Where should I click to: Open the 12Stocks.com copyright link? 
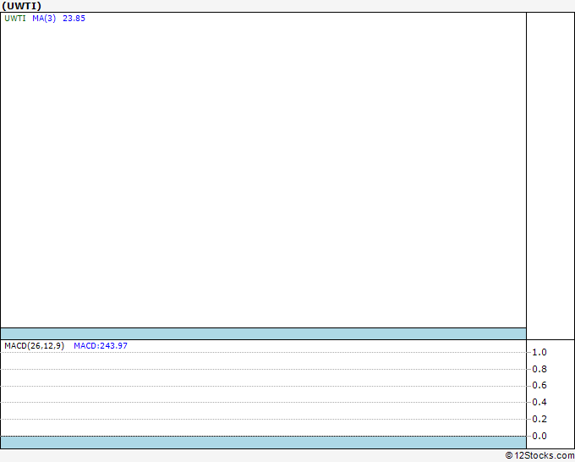coord(539,456)
